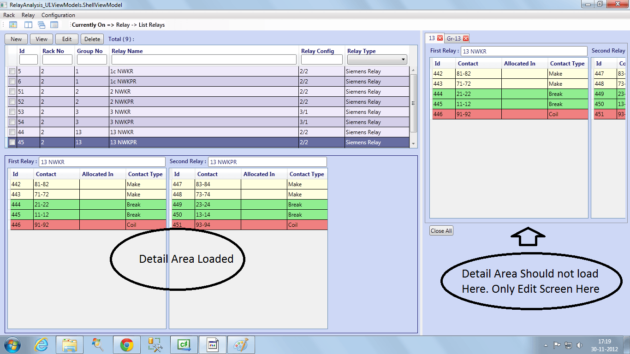Tick the checkbox for relay Id 5
Viewport: 630px width, 354px height.
[12, 71]
